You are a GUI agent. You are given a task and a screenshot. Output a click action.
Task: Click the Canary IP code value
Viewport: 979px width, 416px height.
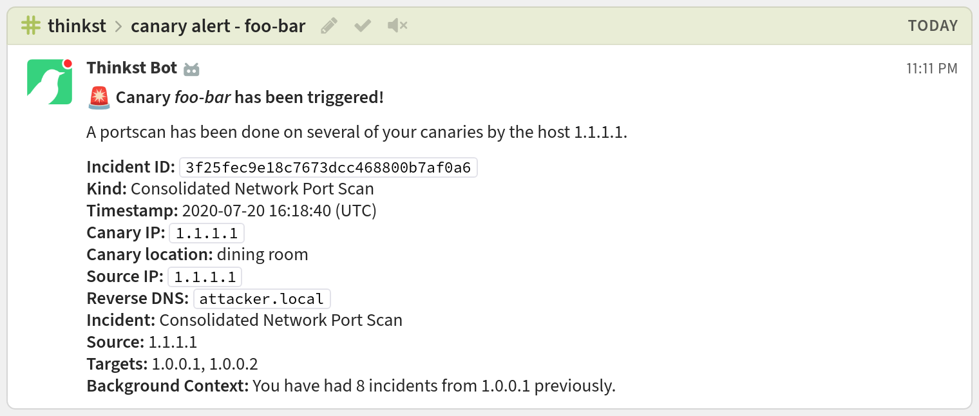tap(206, 233)
